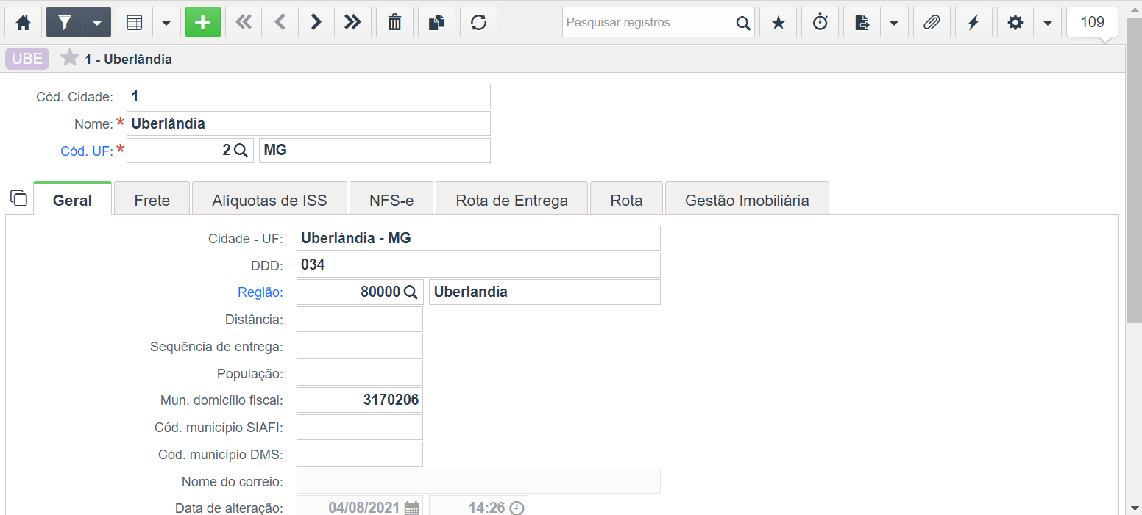Viewport: 1142px width, 515px height.
Task: Click the UBE badge label
Action: (27, 59)
